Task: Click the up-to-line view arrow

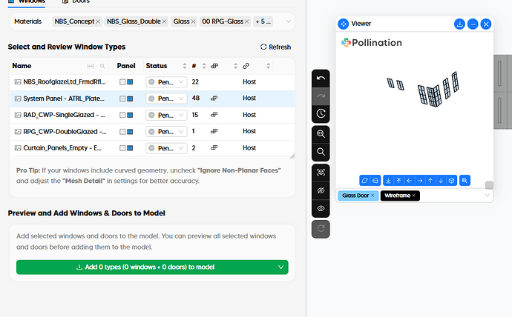Action: pos(398,181)
